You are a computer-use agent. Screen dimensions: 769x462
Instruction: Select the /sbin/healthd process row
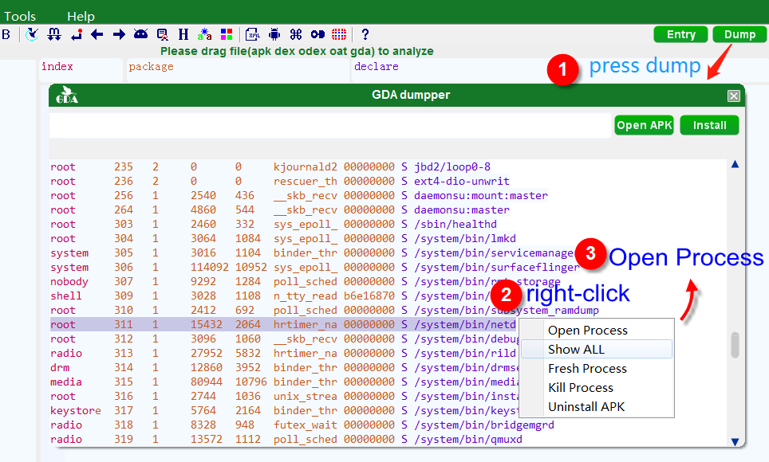coord(388,224)
